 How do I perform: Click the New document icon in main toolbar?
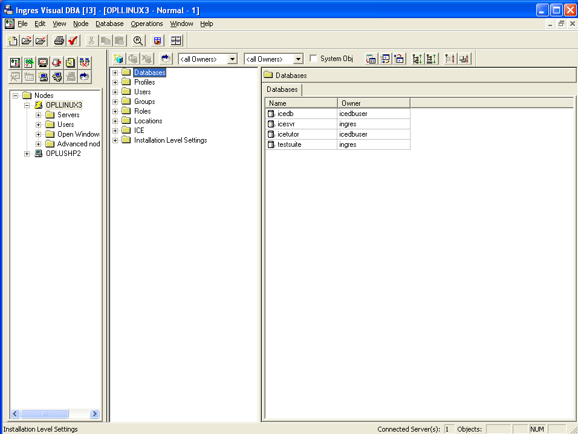tap(13, 40)
